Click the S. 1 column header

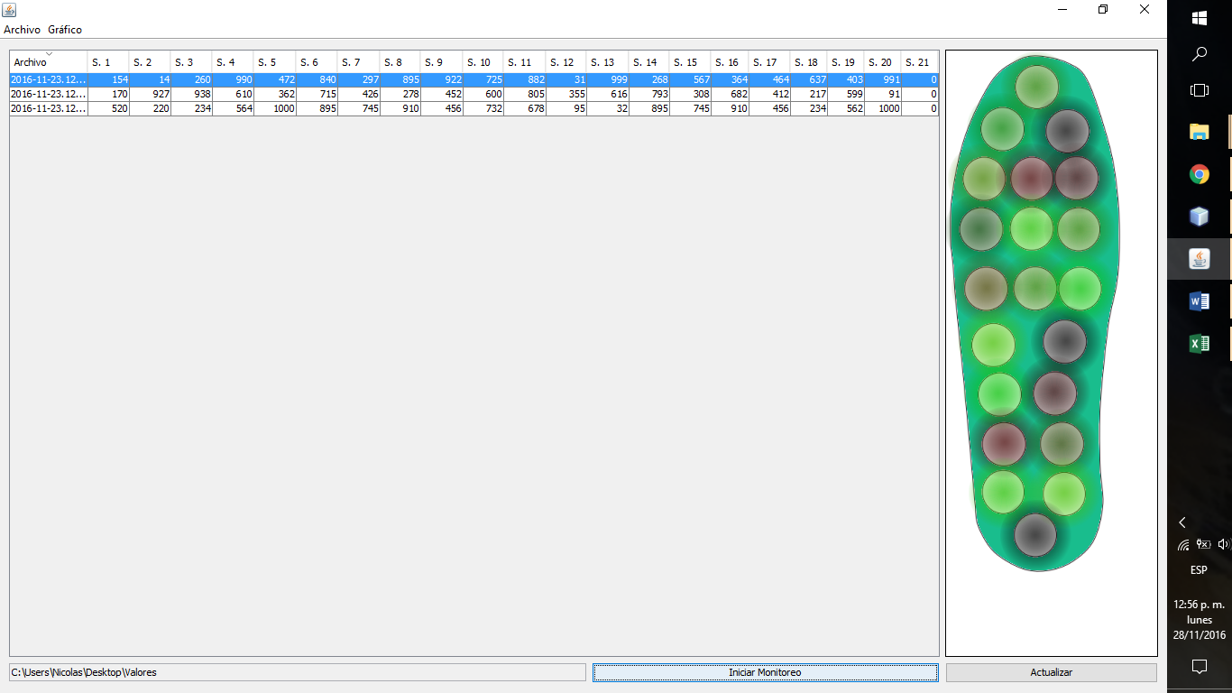108,62
